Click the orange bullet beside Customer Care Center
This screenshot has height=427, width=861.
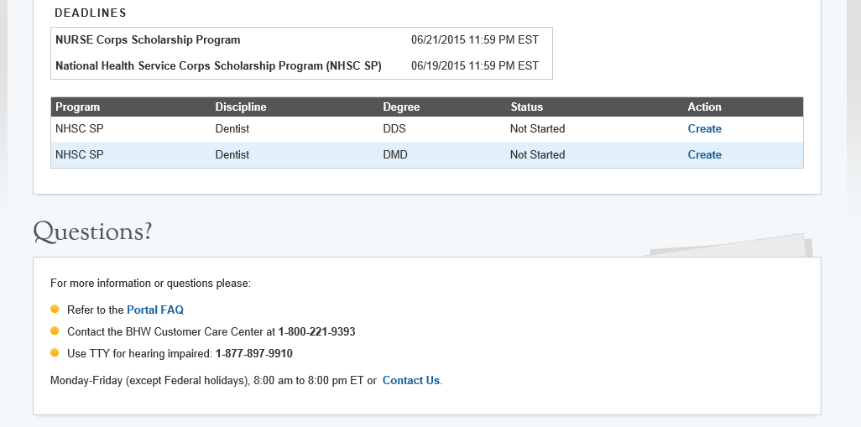point(55,331)
